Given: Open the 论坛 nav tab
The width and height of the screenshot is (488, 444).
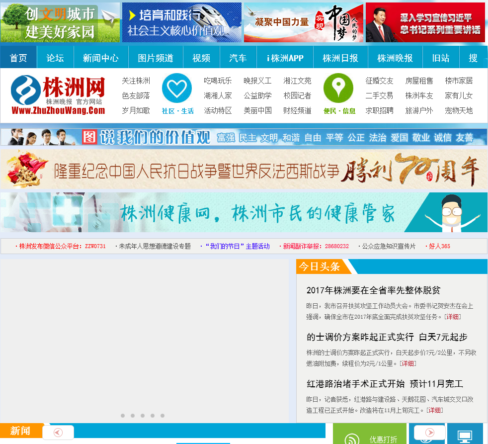Looking at the screenshot, I should pyautogui.click(x=55, y=58).
